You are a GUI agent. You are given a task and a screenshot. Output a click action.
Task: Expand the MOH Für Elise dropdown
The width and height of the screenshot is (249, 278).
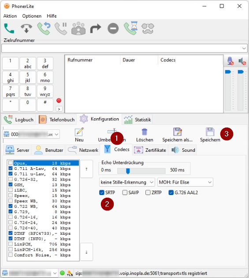point(185,182)
